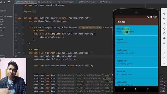
Task: Click the 'lutti' string in code
Action: [106, 75]
